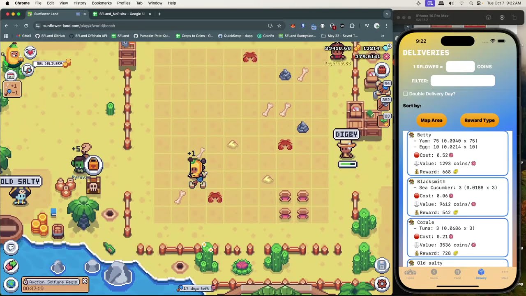Open the Food tab in iPhone app
Viewport: 526px width, 296px height.
pos(457,274)
